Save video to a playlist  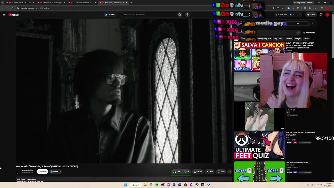pyautogui.click(x=221, y=172)
